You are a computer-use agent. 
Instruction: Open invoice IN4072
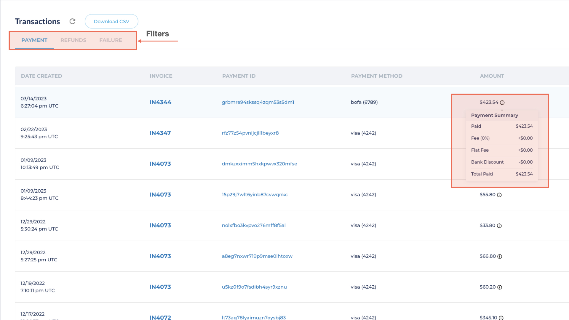(160, 317)
